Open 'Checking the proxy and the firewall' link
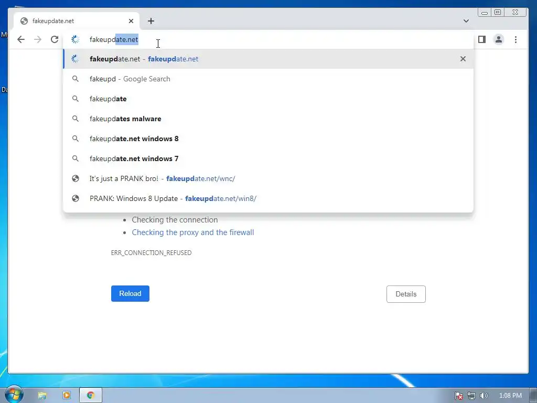Viewport: 537px width, 403px height. pos(193,232)
